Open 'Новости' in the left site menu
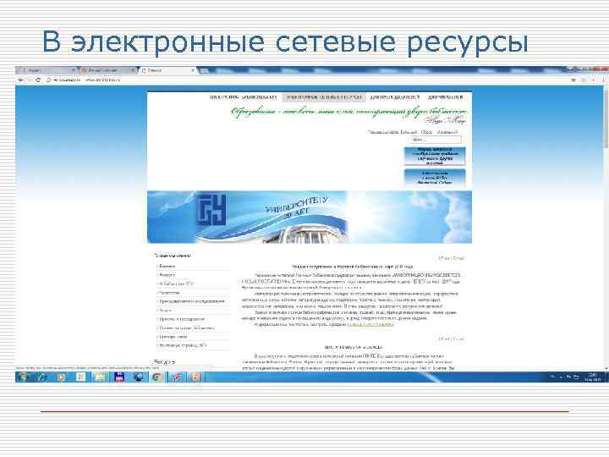Viewport: 609px width, 457px height. (167, 275)
